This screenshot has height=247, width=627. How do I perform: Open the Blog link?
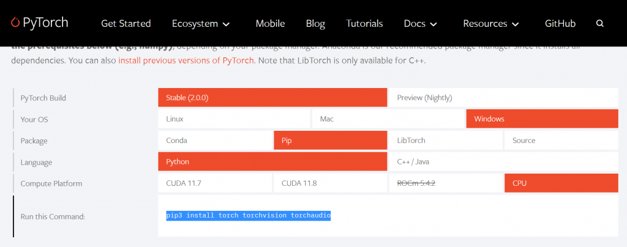pos(315,24)
